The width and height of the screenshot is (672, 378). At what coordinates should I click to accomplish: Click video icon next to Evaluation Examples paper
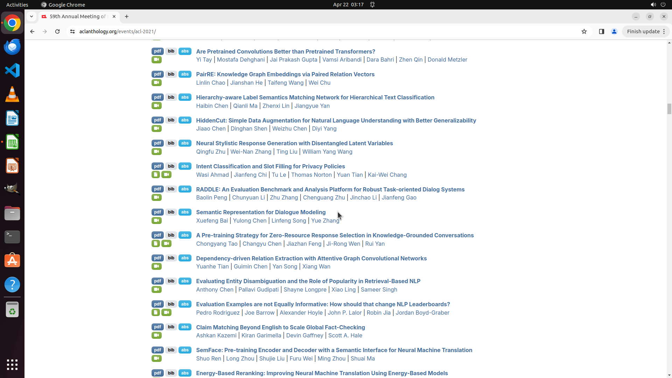point(167,313)
